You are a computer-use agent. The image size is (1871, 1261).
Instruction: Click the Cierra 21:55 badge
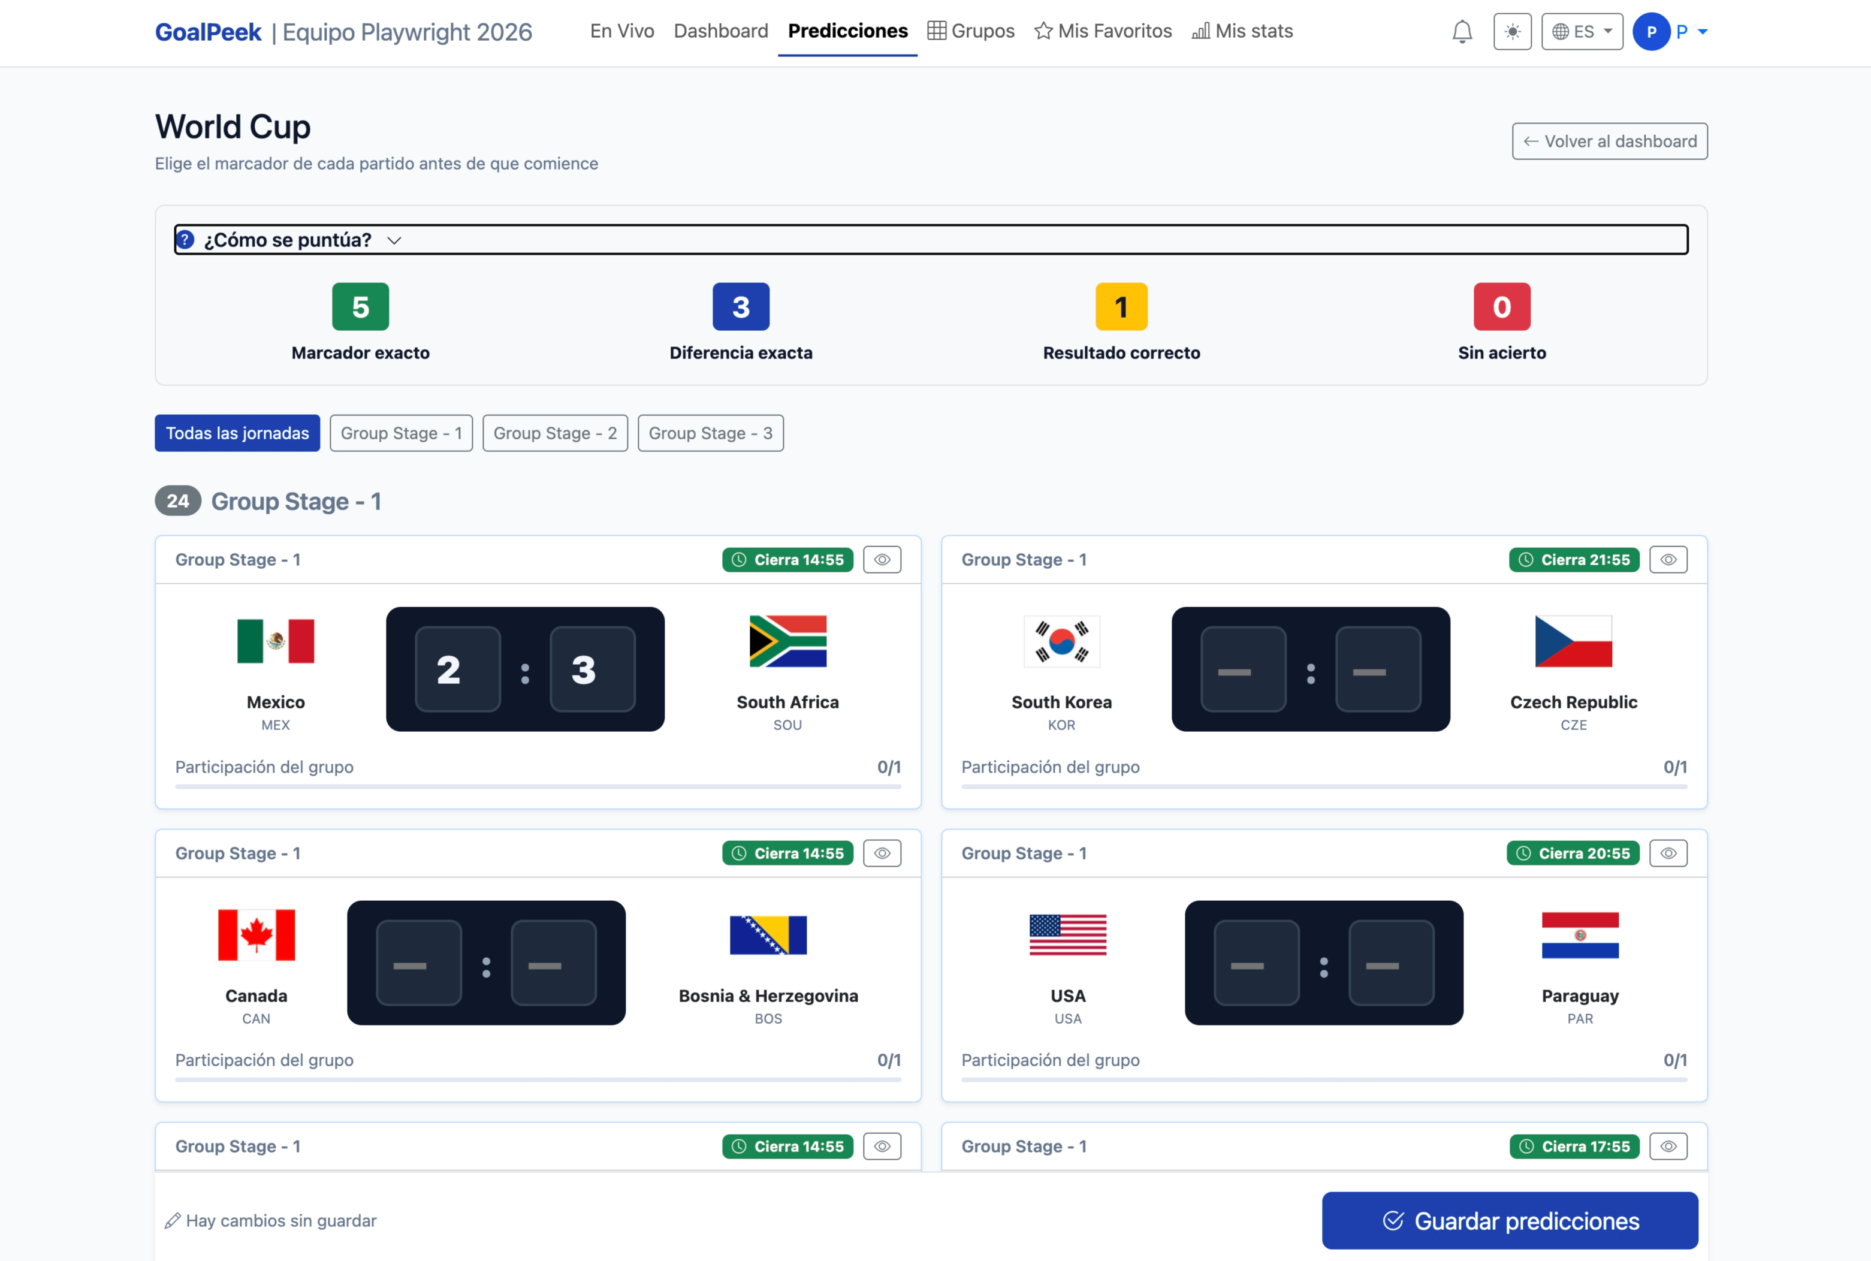[x=1574, y=560]
